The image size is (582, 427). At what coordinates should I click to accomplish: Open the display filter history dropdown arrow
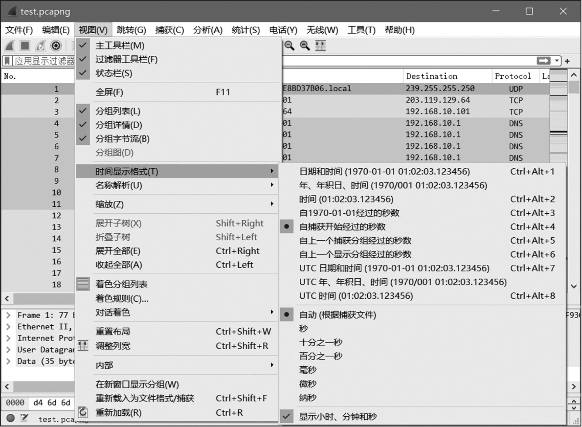557,61
